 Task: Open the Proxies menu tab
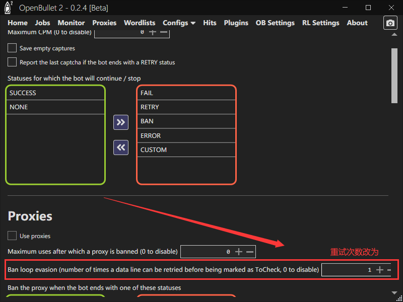104,23
